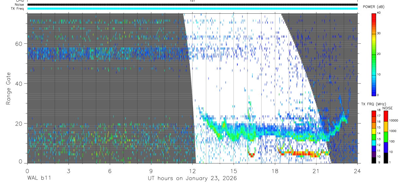Click the 40 label on Range Gate axis
Viewport: 402px width, 185px height.
(x=19, y=84)
